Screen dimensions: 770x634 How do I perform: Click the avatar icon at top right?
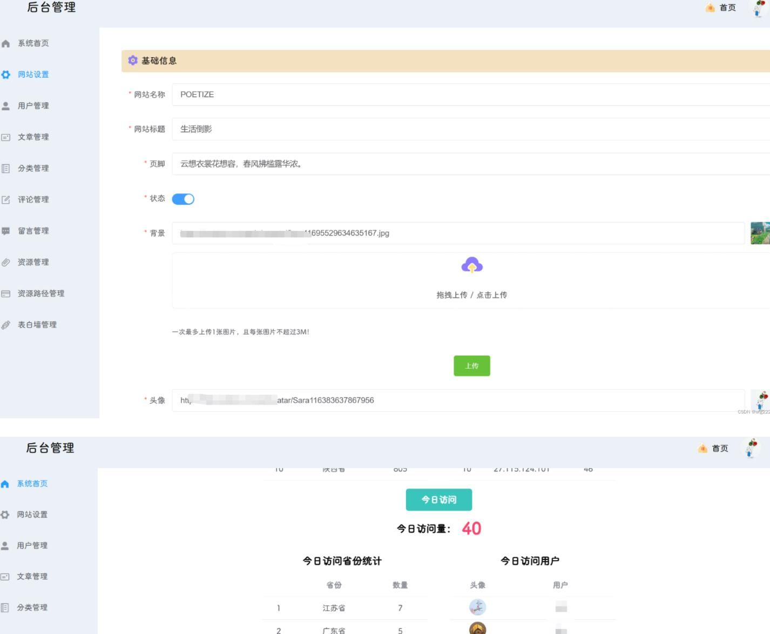pos(758,9)
